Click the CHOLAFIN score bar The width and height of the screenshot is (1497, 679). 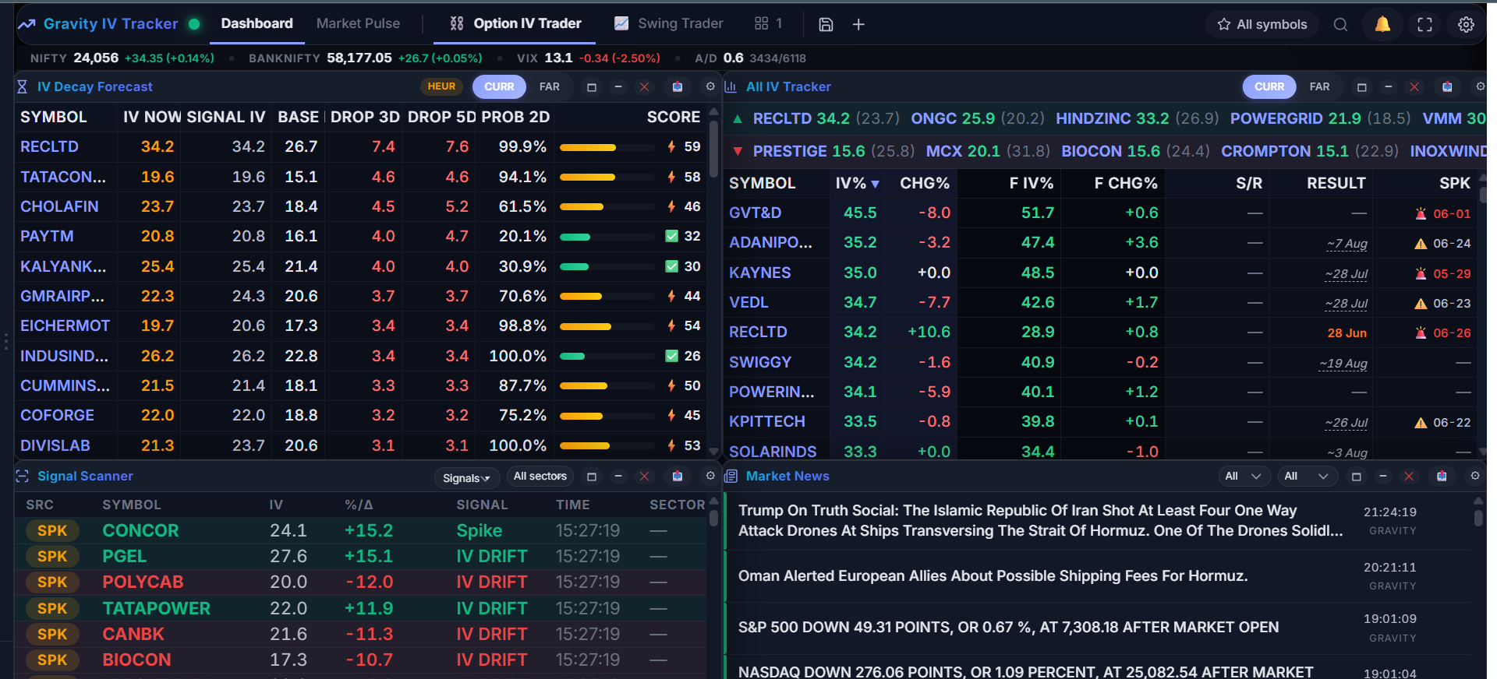[607, 207]
